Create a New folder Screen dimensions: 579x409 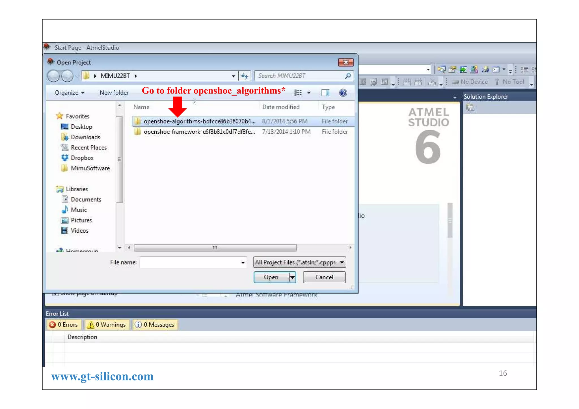coord(114,93)
